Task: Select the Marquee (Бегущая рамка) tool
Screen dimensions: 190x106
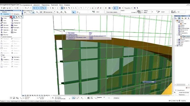Action: point(16,14)
